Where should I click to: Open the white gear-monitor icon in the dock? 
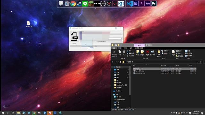click(x=121, y=4)
